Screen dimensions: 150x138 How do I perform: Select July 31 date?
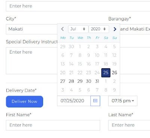[x=97, y=81]
